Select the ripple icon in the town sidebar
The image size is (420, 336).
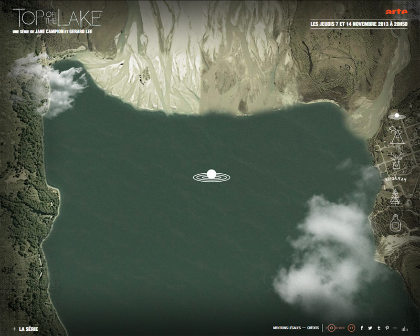point(397,116)
